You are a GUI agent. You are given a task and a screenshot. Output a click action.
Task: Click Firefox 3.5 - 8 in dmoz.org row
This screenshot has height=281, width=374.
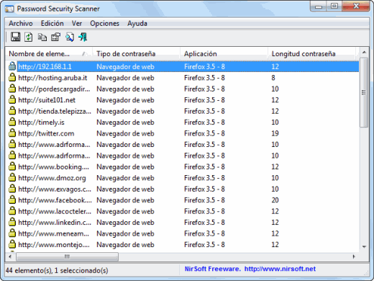[x=204, y=178]
